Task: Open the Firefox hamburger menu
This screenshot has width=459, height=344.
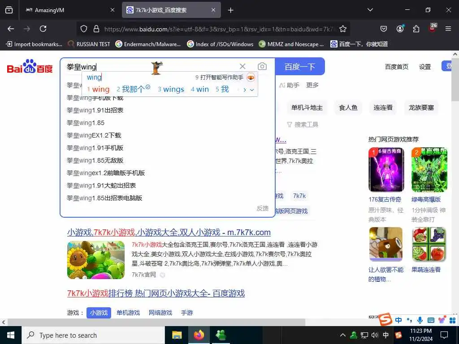Action: [x=448, y=29]
